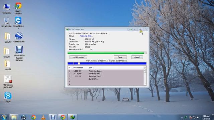Viewport: 214px width, 120px height.
Task: Click the Show desktop strip beside the clock
Action: point(213,117)
